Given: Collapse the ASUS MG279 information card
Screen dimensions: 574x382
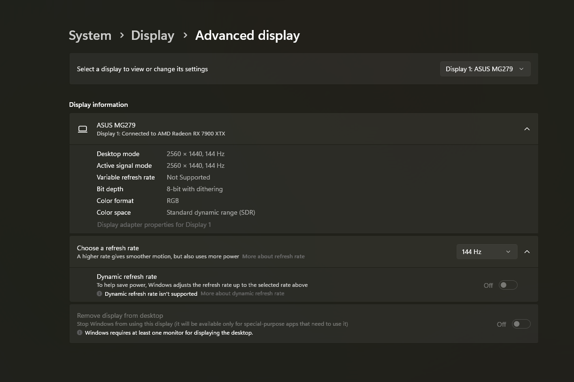Looking at the screenshot, I should point(527,129).
